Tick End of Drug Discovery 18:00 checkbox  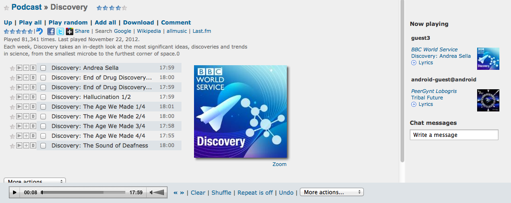coord(43,78)
